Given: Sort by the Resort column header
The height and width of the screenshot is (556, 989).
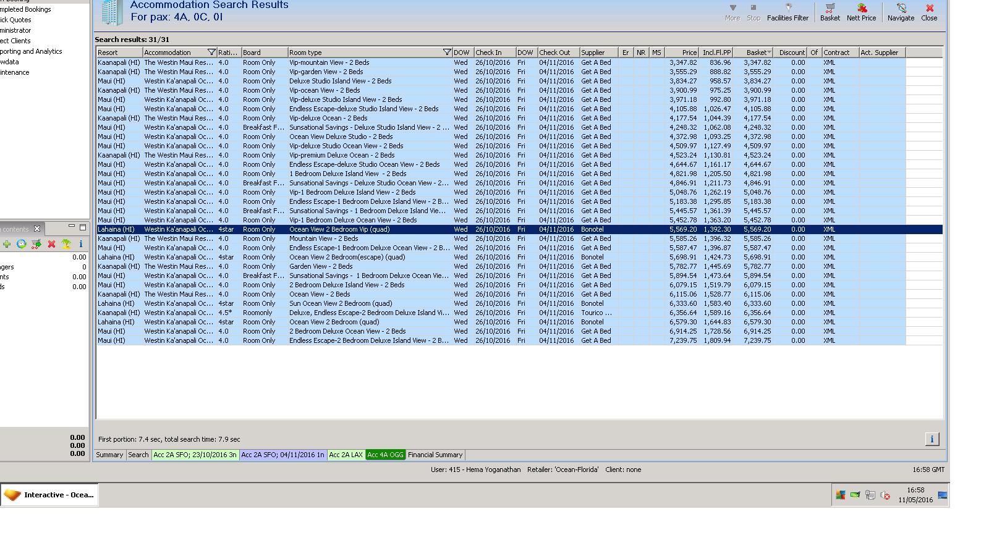Looking at the screenshot, I should (119, 53).
